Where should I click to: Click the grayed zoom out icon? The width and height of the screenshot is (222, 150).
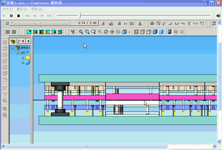tap(100, 32)
